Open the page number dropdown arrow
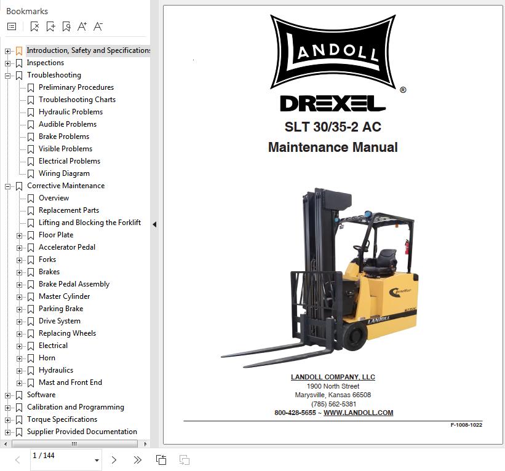 click(97, 461)
